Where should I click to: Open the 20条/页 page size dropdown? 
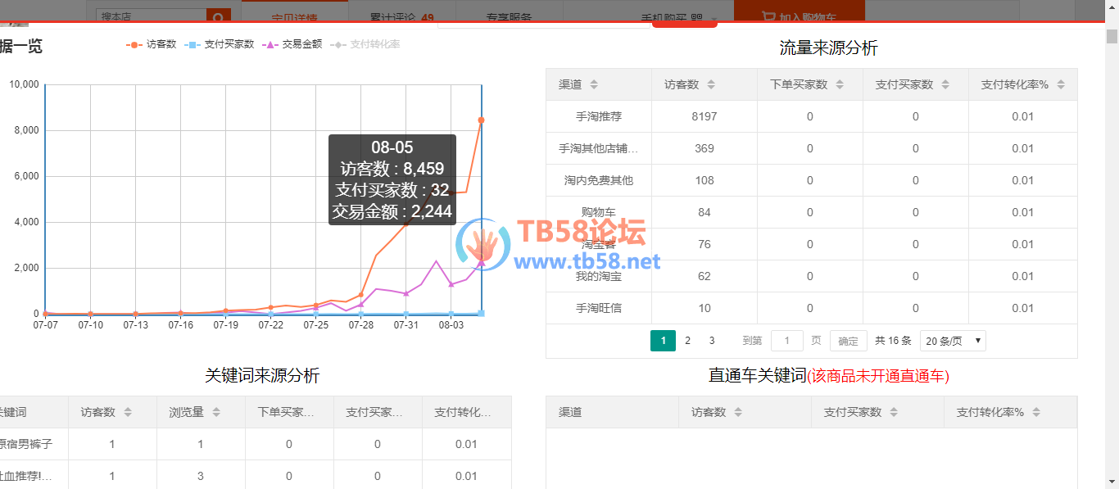point(953,341)
